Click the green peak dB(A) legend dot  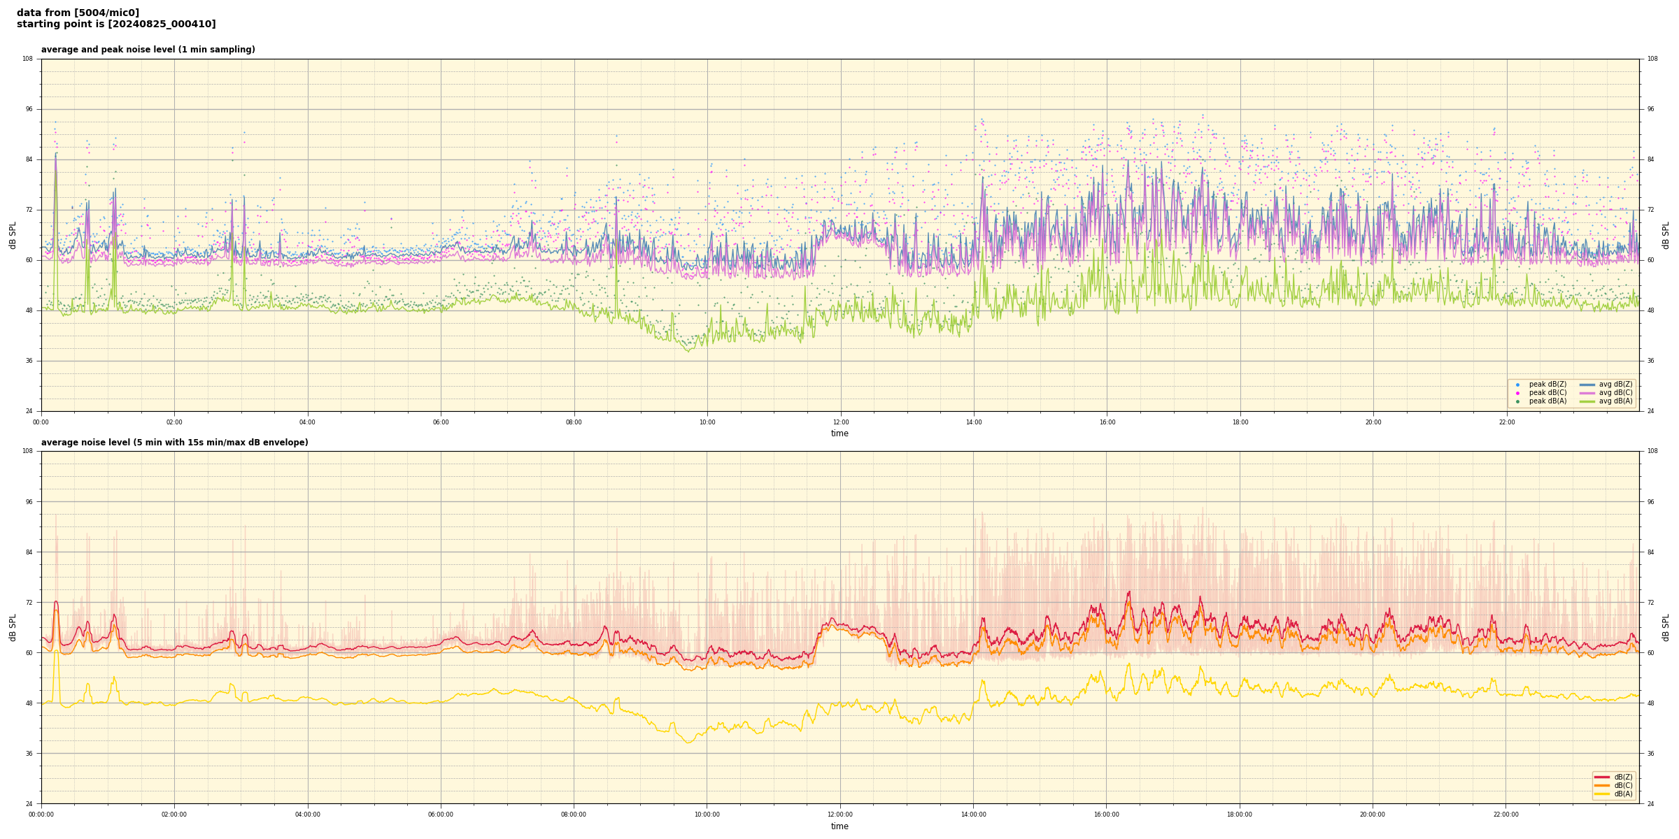1517,401
